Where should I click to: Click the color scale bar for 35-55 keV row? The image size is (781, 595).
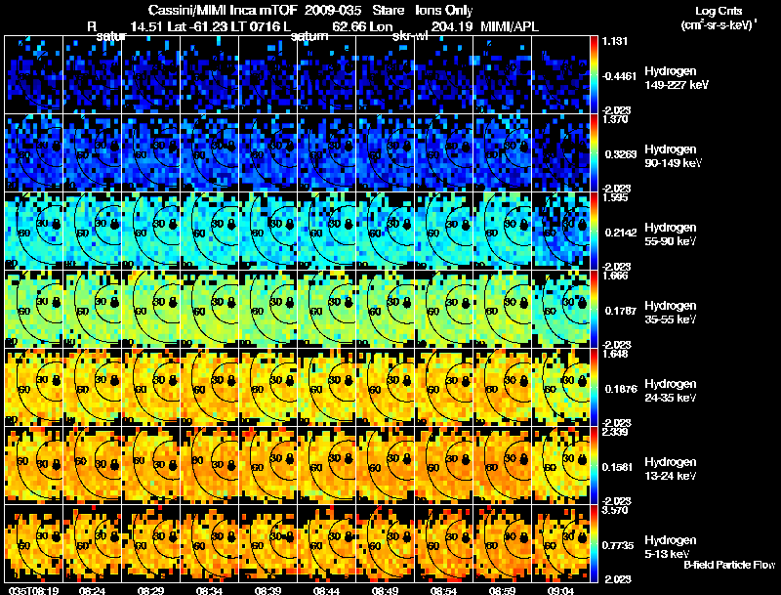[594, 310]
